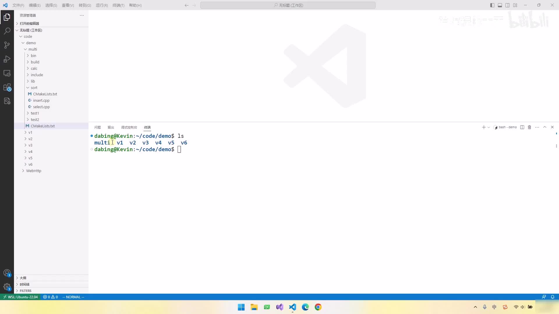
Task: Click the add new terminal button
Action: pyautogui.click(x=483, y=127)
